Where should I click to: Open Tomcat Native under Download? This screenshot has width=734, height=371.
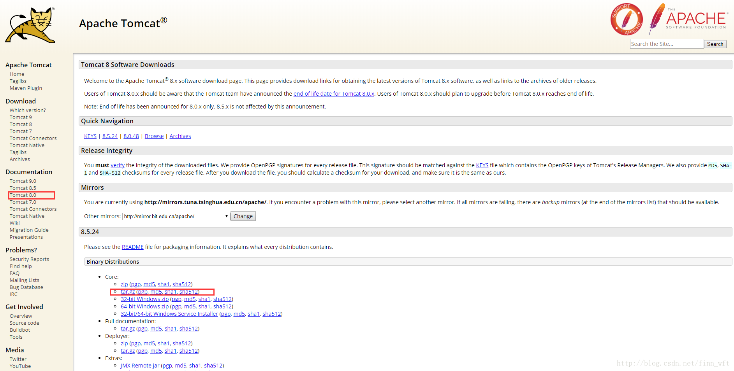tap(27, 145)
